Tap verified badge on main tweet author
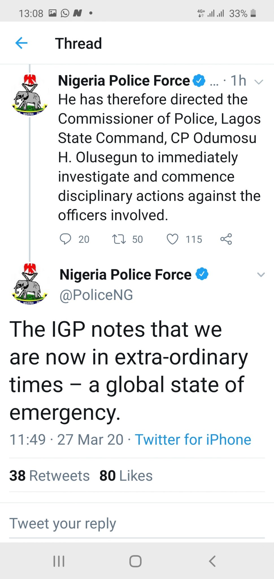This screenshot has height=579, width=274. 202,274
